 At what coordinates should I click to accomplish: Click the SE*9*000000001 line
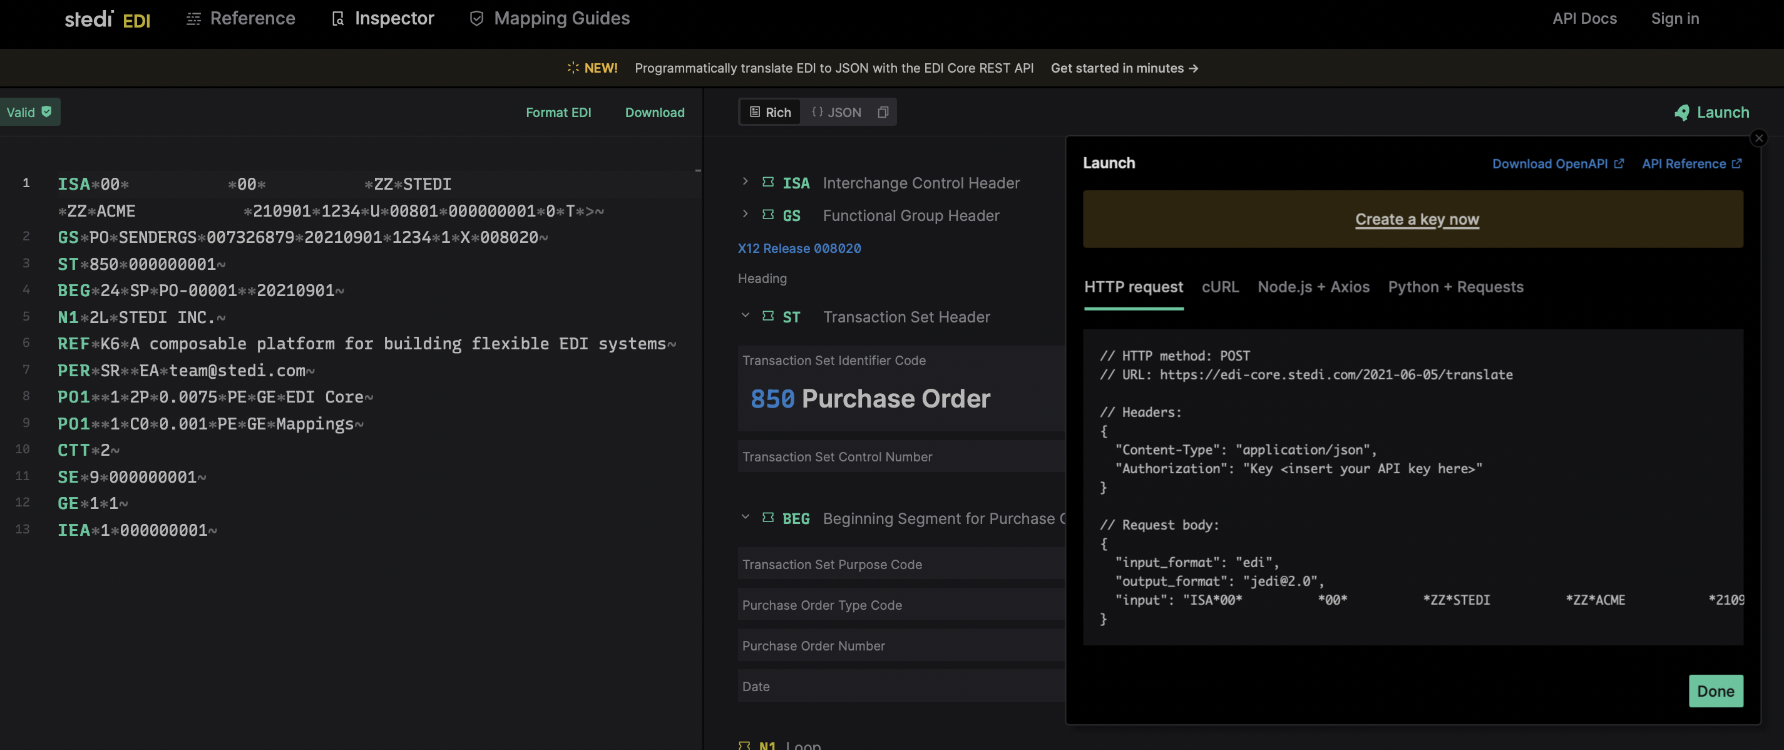point(131,477)
